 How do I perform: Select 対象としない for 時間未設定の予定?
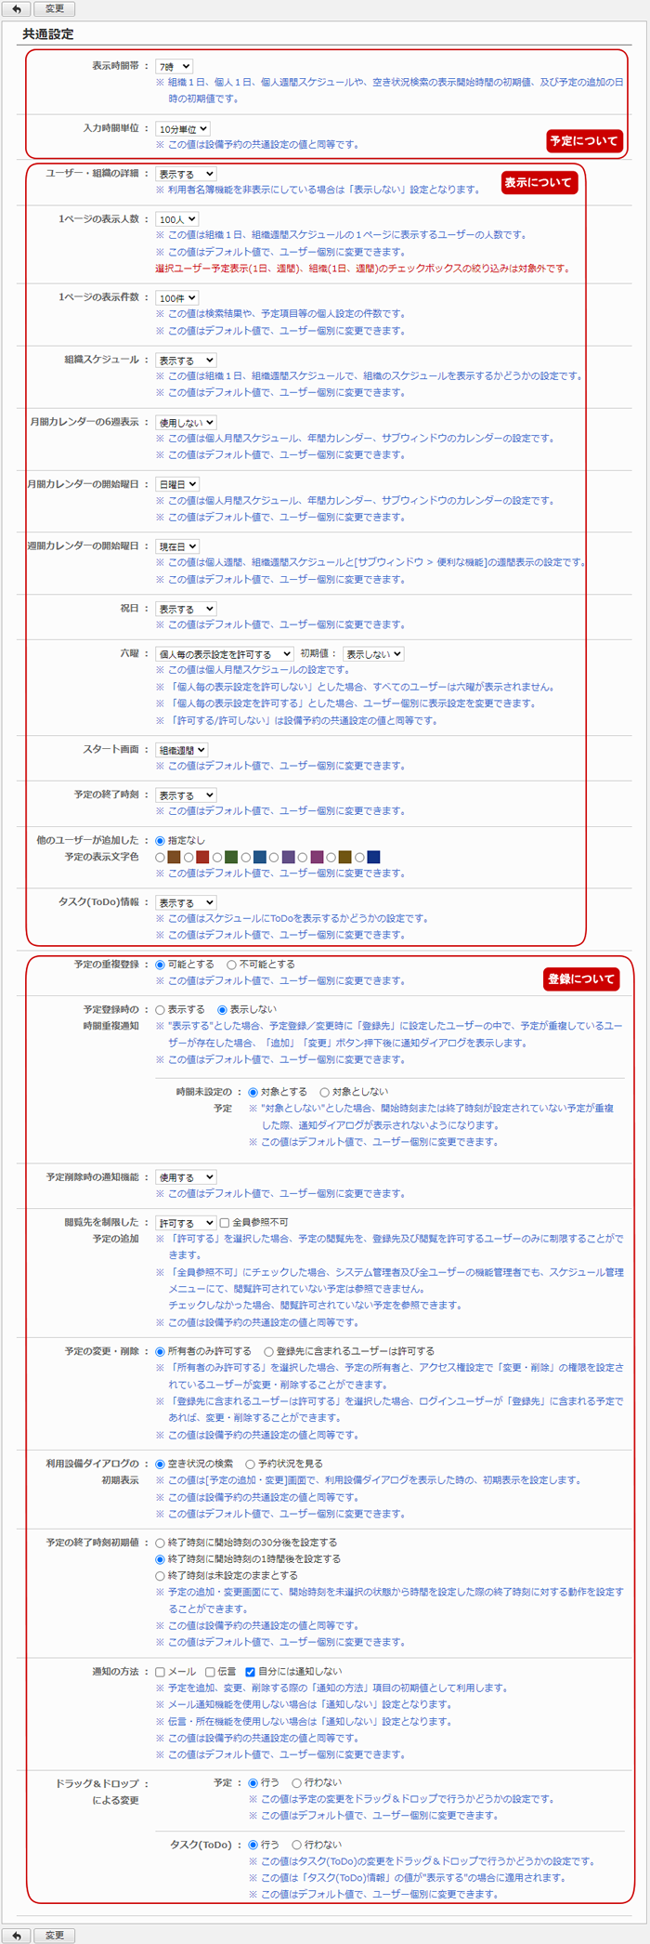325,1092
